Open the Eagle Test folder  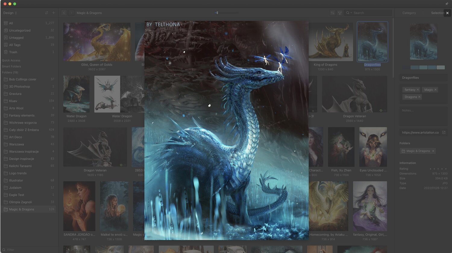point(28,195)
